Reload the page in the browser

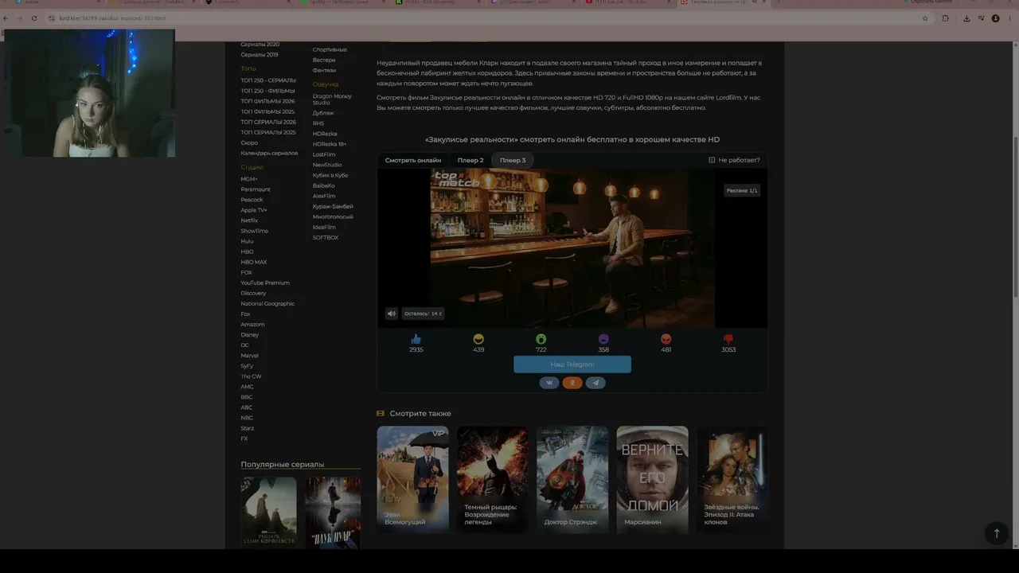pos(34,18)
